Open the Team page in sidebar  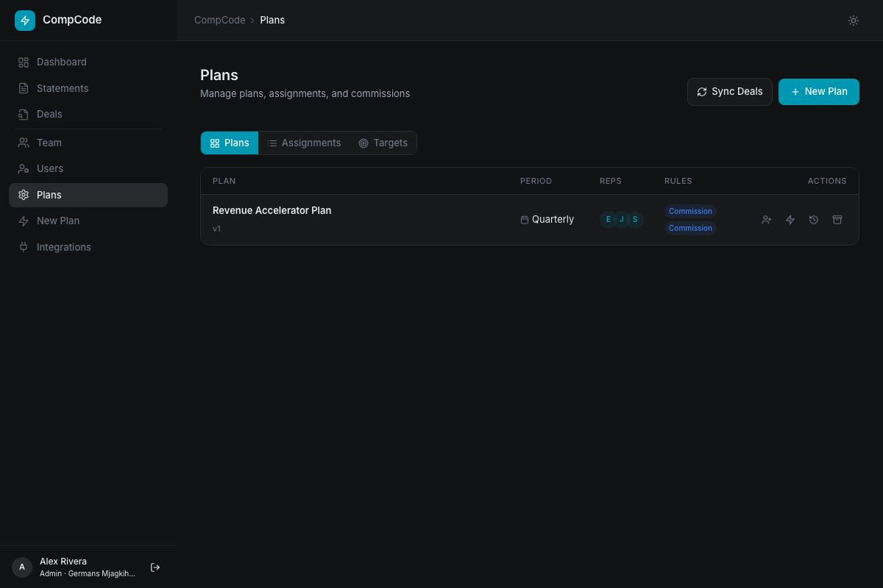click(x=88, y=143)
